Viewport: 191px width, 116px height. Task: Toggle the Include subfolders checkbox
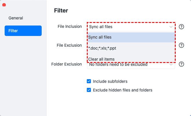click(x=89, y=81)
